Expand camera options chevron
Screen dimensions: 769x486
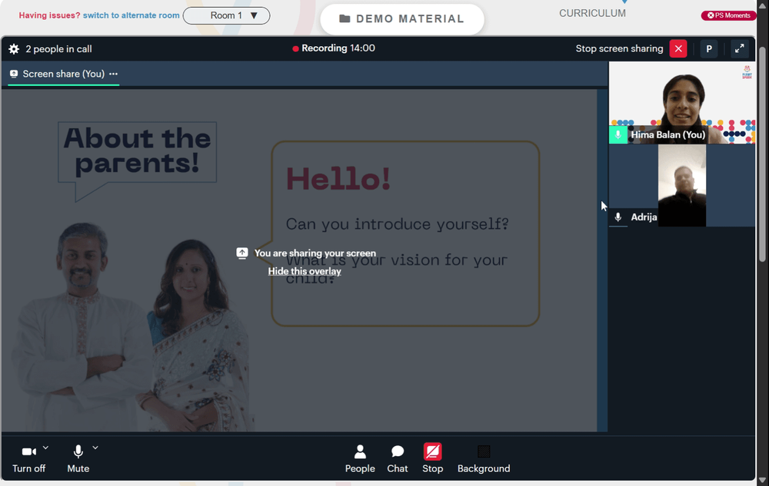(45, 448)
